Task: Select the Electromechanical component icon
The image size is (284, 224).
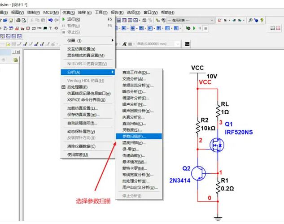Action: pos(56,28)
